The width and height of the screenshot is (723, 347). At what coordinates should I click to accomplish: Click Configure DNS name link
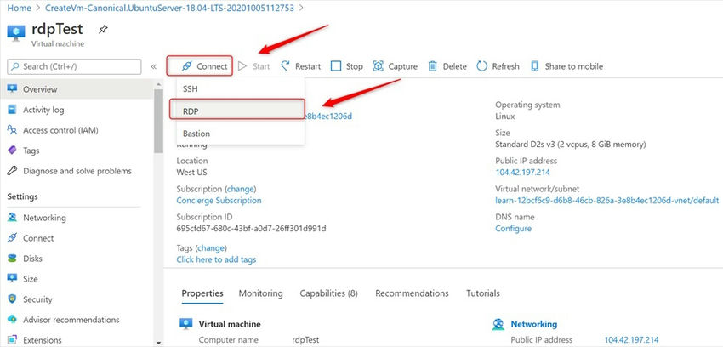(x=513, y=229)
